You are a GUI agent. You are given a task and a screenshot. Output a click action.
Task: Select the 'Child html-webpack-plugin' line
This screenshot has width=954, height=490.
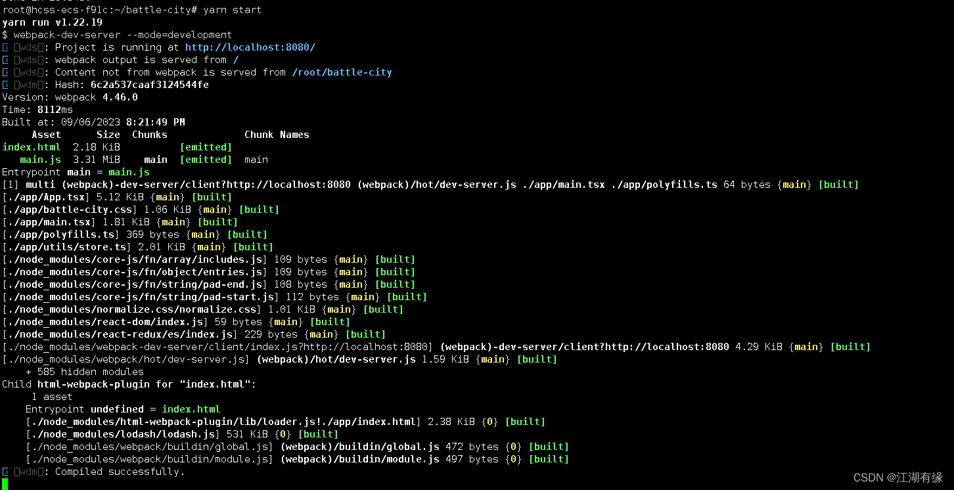(x=129, y=384)
